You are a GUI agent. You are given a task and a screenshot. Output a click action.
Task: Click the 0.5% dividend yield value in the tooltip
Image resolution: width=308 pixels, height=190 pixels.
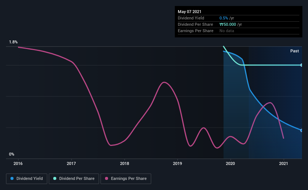click(224, 18)
